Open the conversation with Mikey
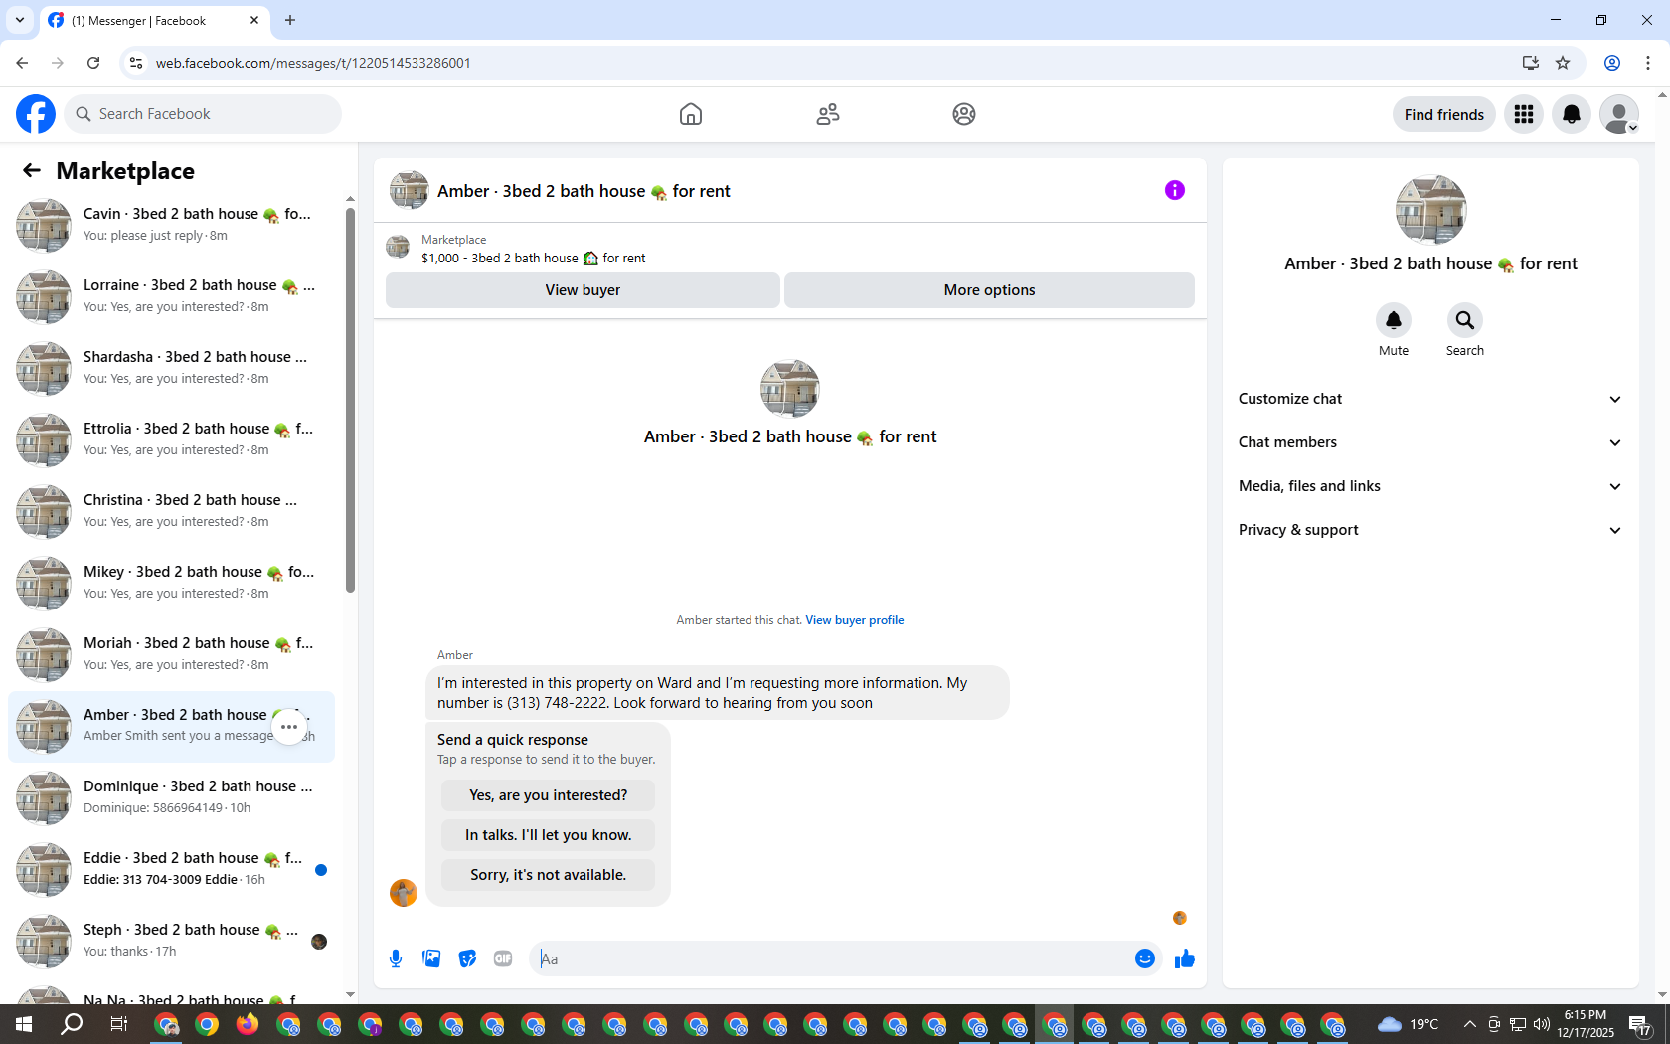 [x=171, y=583]
